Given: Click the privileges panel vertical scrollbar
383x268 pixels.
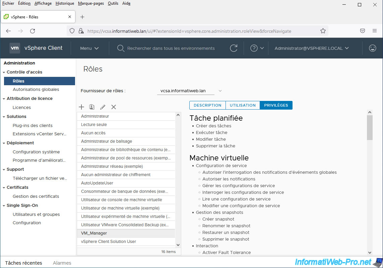Looking at the screenshot, I should tap(370, 128).
